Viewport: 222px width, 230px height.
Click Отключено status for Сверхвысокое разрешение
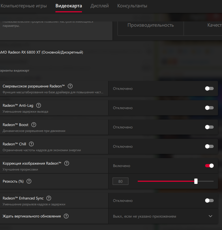[x=123, y=89]
